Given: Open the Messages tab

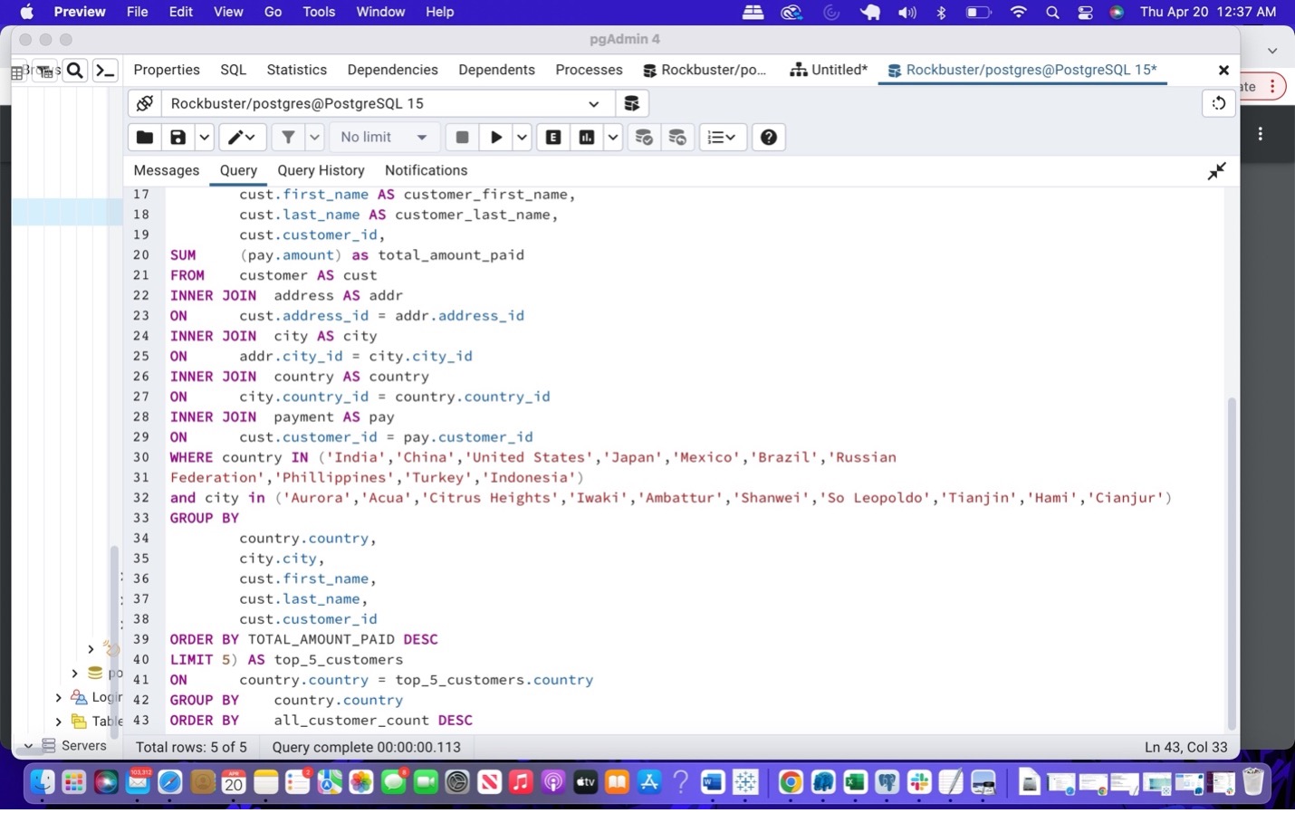Looking at the screenshot, I should point(166,170).
